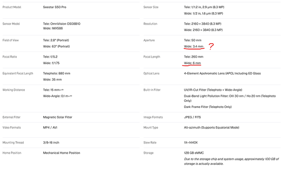Select 'Alt-azimuth (Supports Equatorial Mode)' value
This screenshot has width=281, height=170.
point(211,127)
